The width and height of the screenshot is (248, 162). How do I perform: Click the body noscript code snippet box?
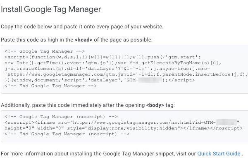tap(124, 126)
